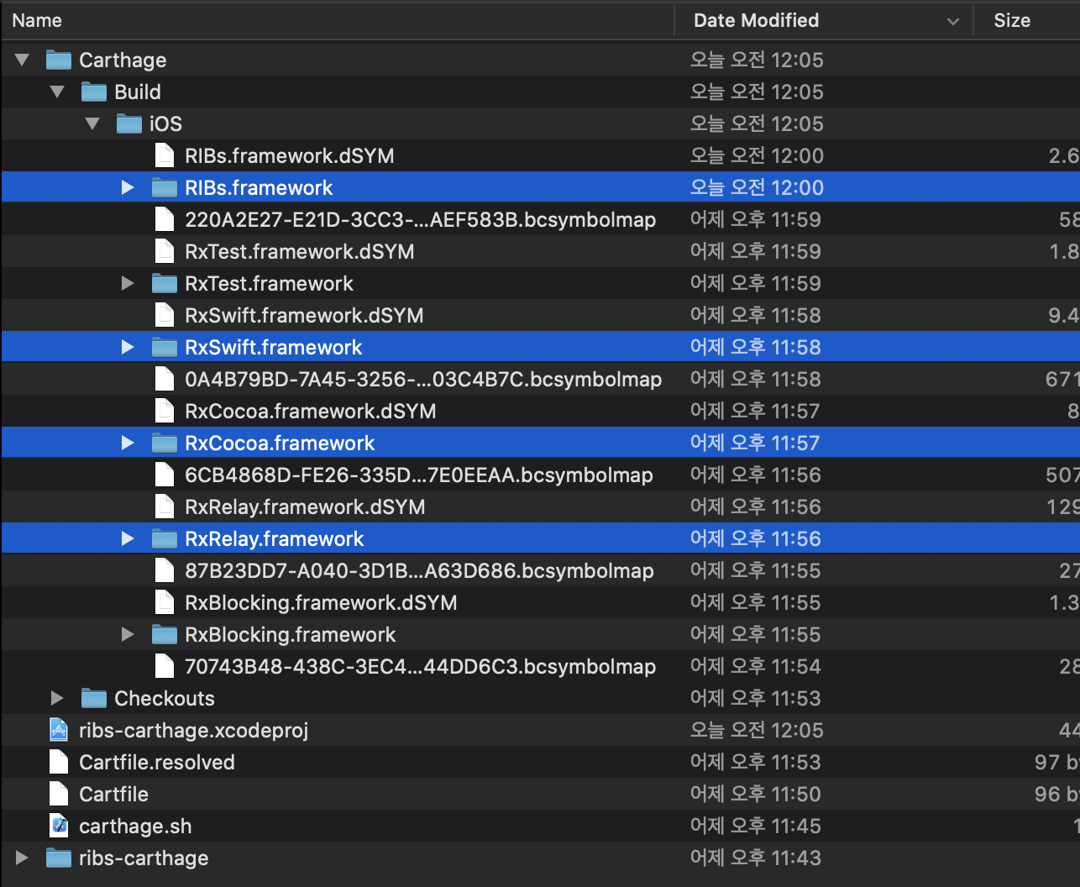The width and height of the screenshot is (1080, 887).
Task: Click the '오늘 오전 12:05' date of iOS row
Action: [x=757, y=123]
